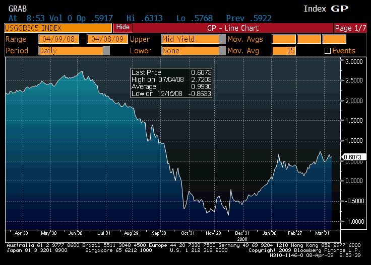Viewport: 371px width, 265px height.
Task: Open the Upper Mid Yield dropdown
Action: [222, 39]
